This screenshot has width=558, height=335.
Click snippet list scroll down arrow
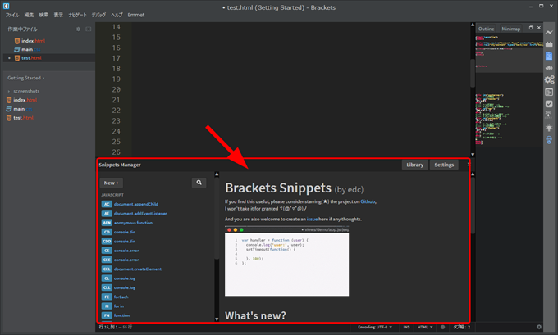(x=217, y=319)
